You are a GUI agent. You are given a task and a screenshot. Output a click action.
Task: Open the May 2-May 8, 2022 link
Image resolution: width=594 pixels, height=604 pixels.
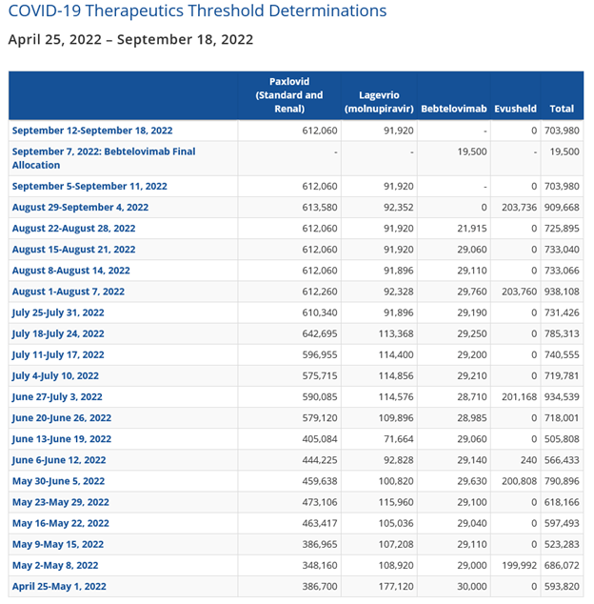53,565
